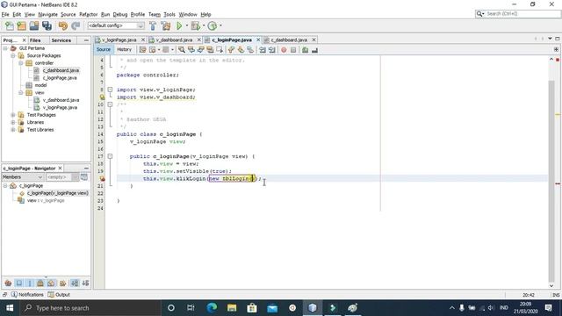Toggle Fully Qualified Names in Navigator
562x316 pixels.
point(62,283)
